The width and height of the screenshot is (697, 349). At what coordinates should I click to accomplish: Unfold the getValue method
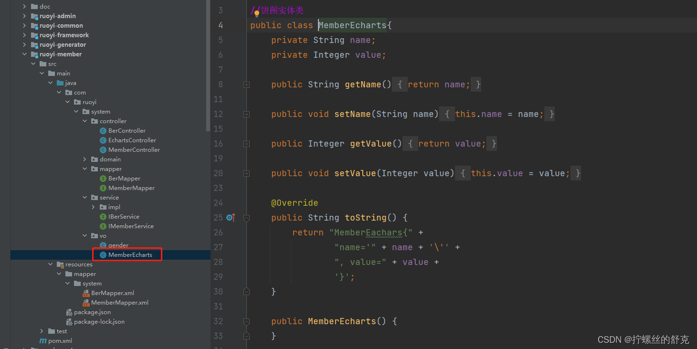point(246,144)
